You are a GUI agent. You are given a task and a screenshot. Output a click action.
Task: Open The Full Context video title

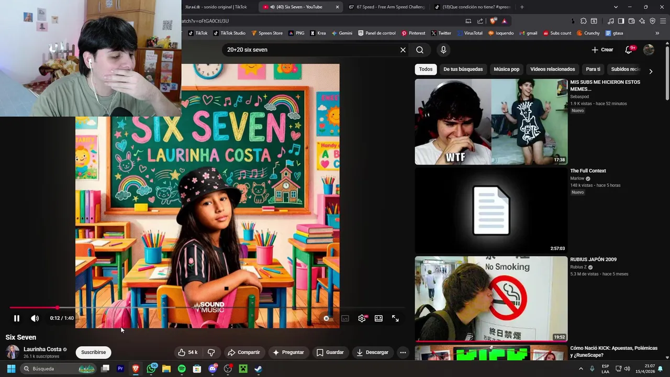(588, 171)
